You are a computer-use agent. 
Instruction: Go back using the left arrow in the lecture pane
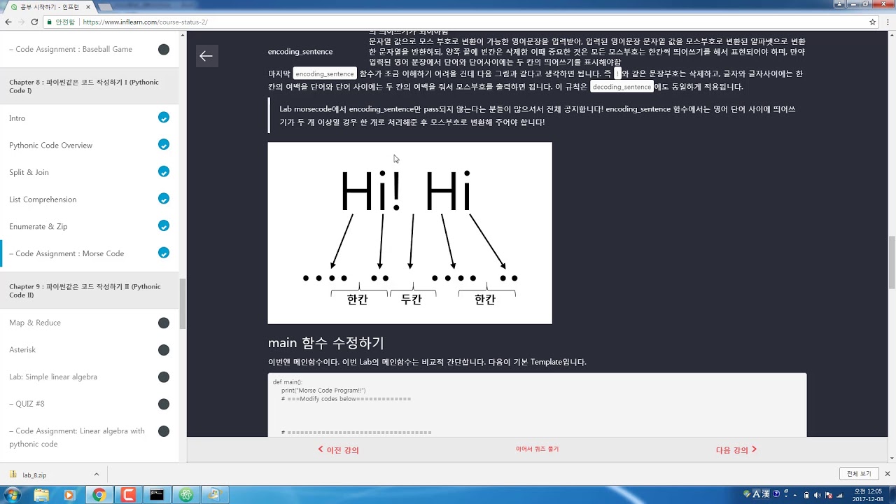click(206, 56)
